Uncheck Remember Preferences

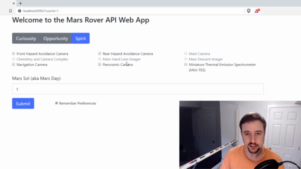tap(56, 103)
